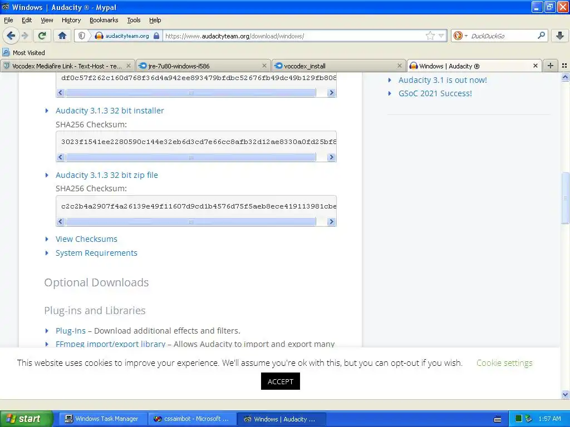Click left scroll arrow of zip checksum box
Viewport: 570px width, 427px height.
[61, 221]
